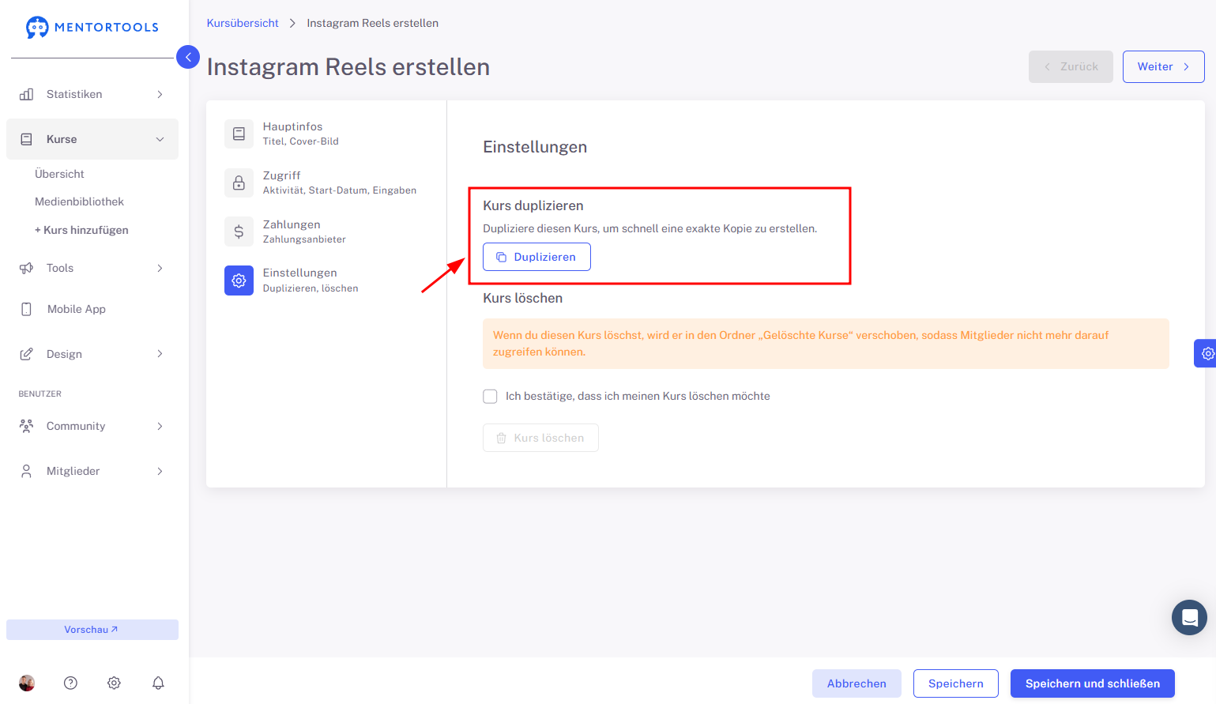Screen dimensions: 1216x704
Task: Click the floating blue gear on right edge
Action: tap(1206, 353)
